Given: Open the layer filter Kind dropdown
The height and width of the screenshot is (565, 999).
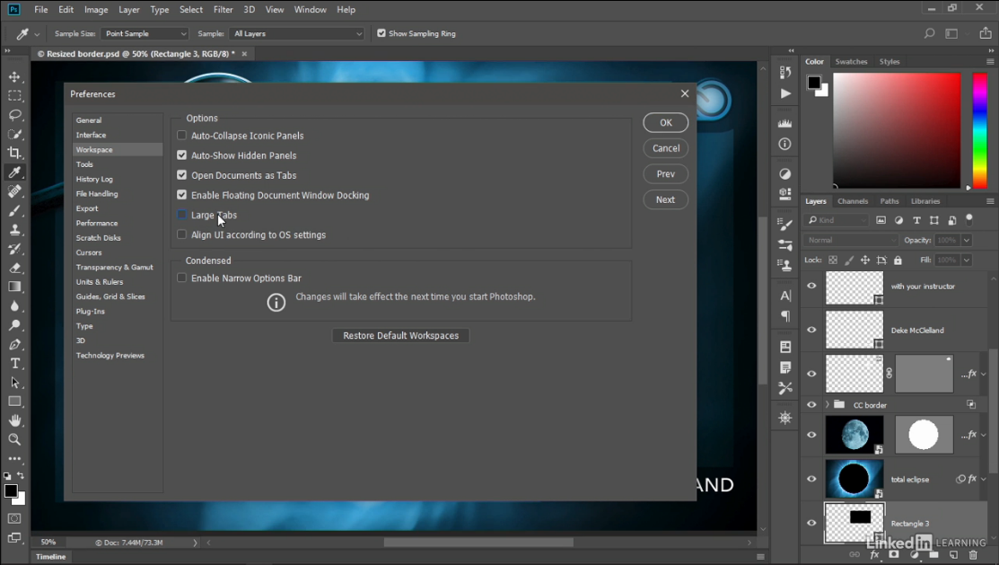Looking at the screenshot, I should [837, 220].
